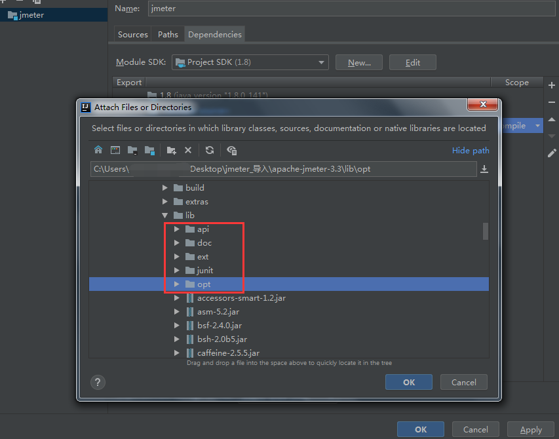Expand the ext folder
This screenshot has height=439, width=559.
[x=176, y=257]
